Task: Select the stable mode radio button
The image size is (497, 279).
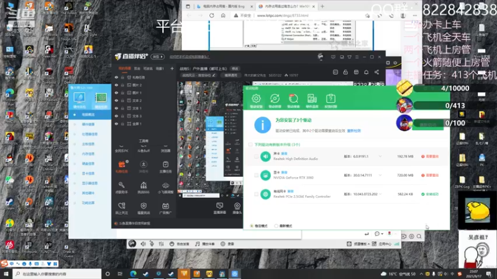Action: point(252,226)
